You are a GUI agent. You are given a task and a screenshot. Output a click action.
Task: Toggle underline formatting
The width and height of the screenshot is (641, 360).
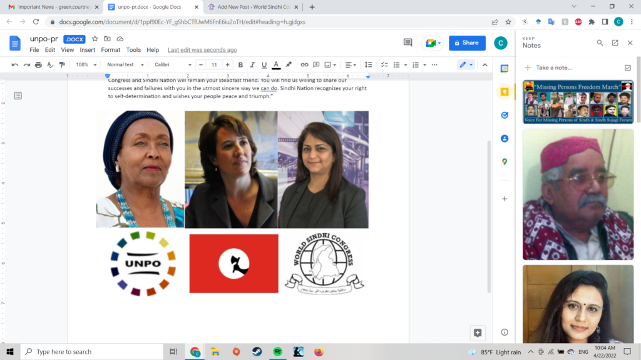tap(264, 65)
